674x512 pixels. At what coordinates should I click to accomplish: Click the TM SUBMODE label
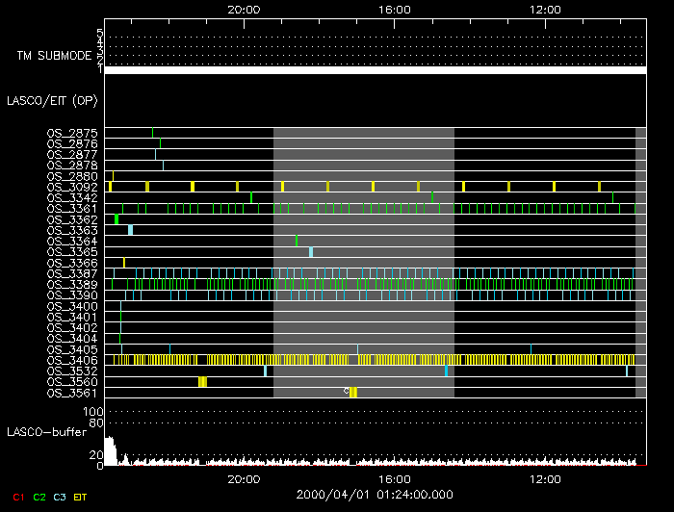tap(53, 55)
